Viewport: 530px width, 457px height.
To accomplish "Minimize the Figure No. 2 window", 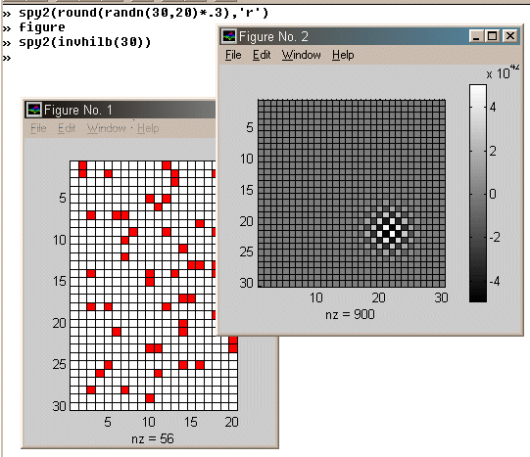I will coord(476,36).
